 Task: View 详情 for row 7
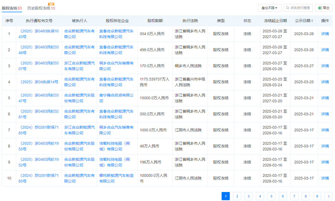325,130
